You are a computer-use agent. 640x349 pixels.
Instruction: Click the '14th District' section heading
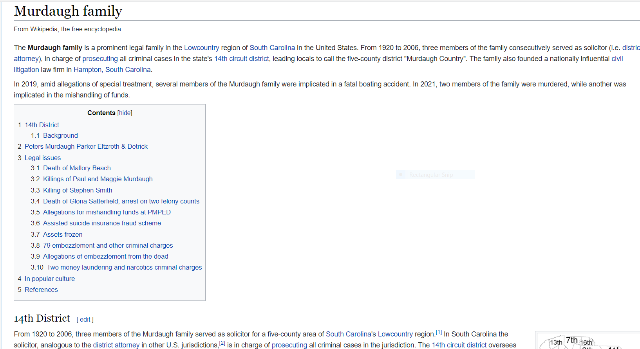pos(42,318)
